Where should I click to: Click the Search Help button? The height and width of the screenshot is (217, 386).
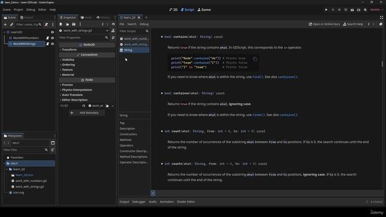(x=353, y=24)
